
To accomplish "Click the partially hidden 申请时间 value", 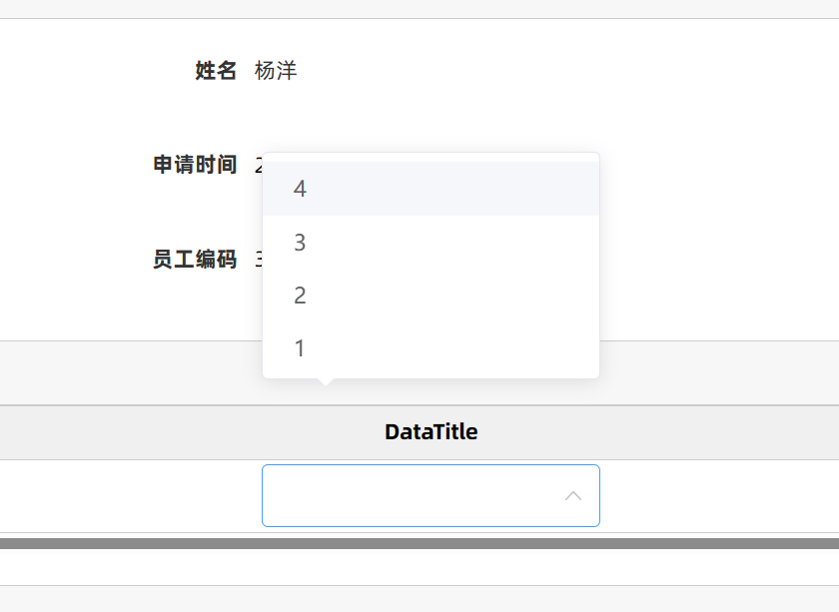I will coord(259,165).
